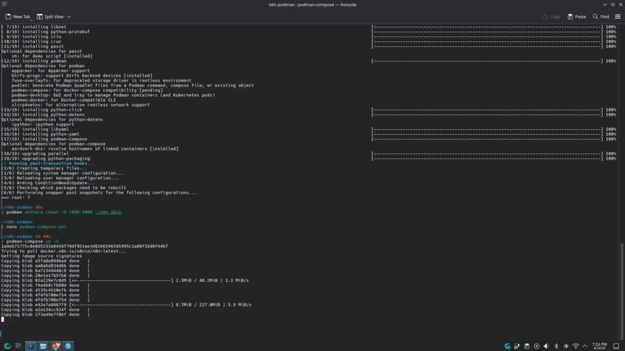Viewport: 625px width, 351px height.
Task: Open the application launcher in the taskbar
Action: point(7,346)
